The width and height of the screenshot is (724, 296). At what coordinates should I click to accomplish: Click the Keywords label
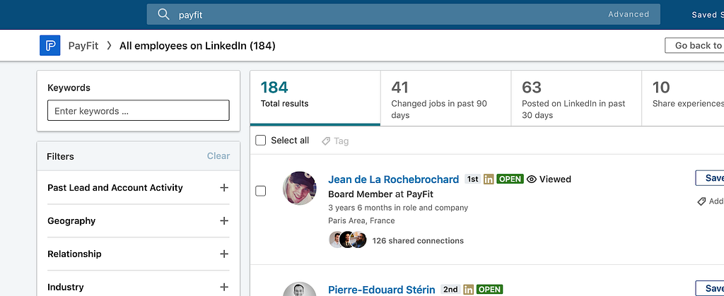69,88
